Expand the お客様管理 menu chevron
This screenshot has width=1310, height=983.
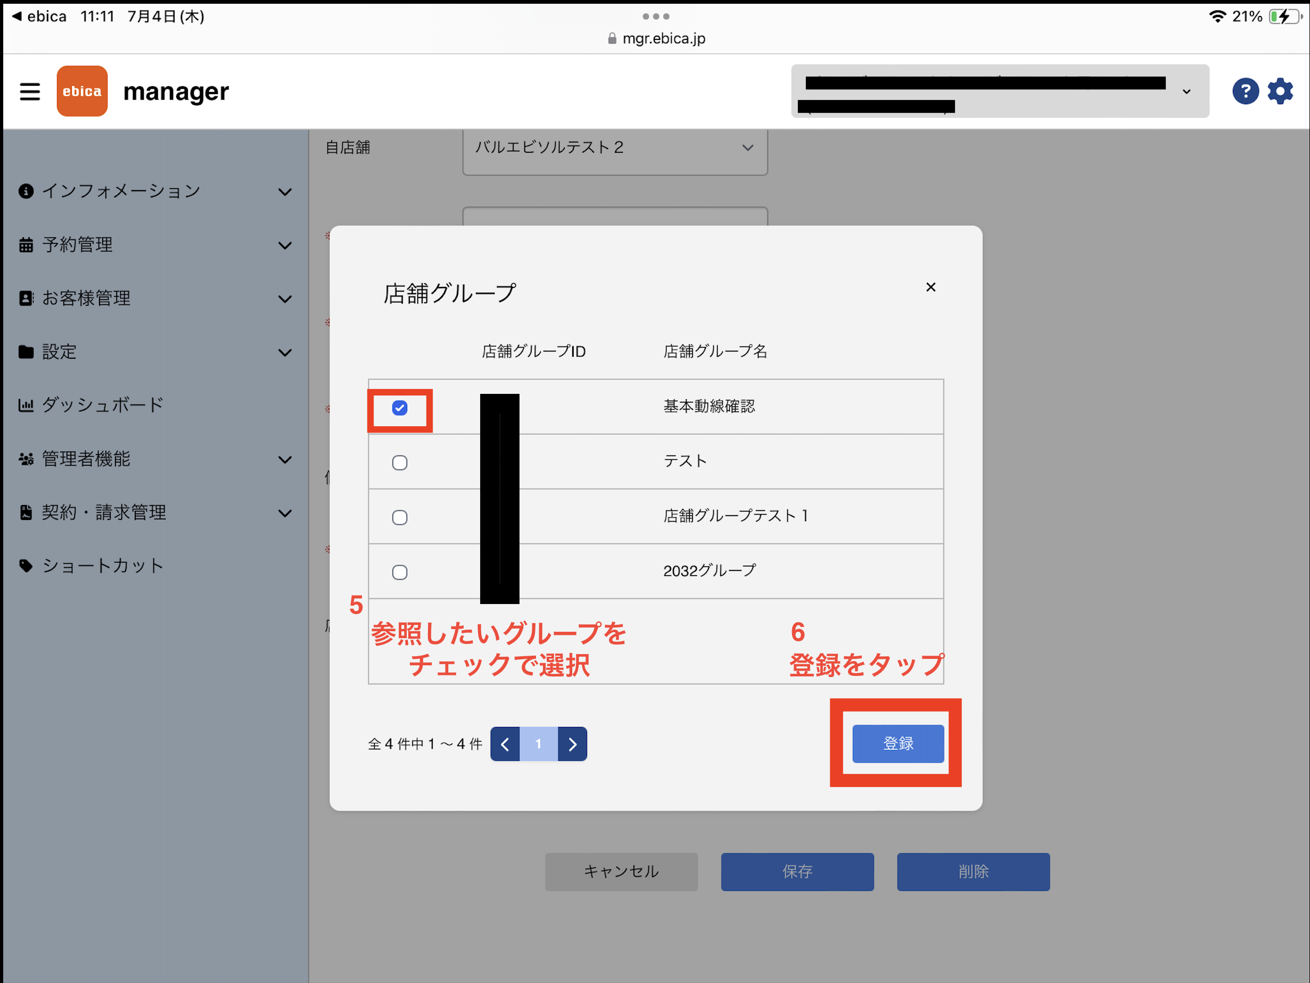tap(285, 299)
